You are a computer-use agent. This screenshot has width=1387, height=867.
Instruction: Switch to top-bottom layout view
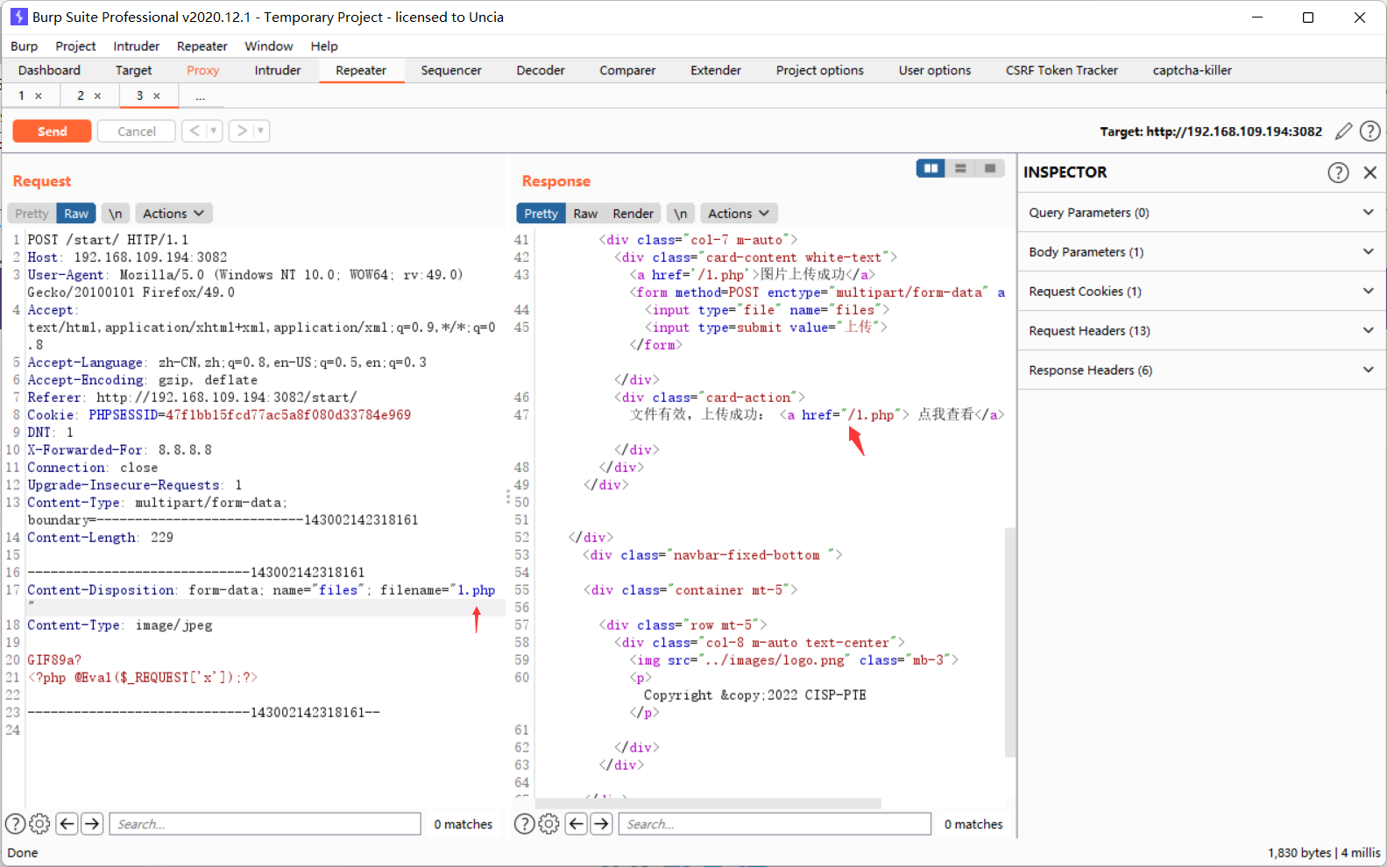[x=960, y=168]
